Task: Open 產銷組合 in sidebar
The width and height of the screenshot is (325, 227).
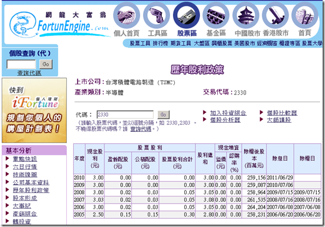Action: [x=25, y=214]
